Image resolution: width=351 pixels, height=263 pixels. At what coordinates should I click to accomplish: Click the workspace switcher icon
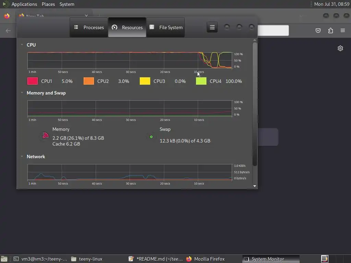coord(325,259)
